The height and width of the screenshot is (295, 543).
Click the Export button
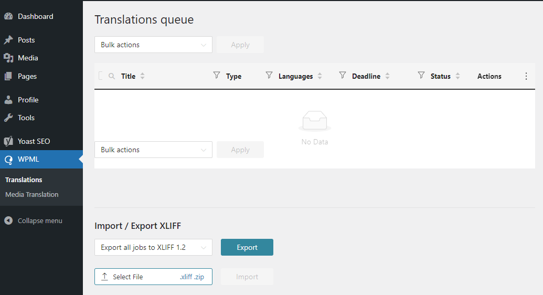tap(247, 247)
